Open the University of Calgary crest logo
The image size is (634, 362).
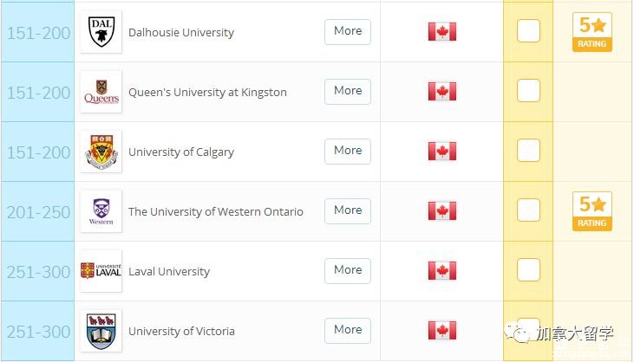click(x=101, y=152)
